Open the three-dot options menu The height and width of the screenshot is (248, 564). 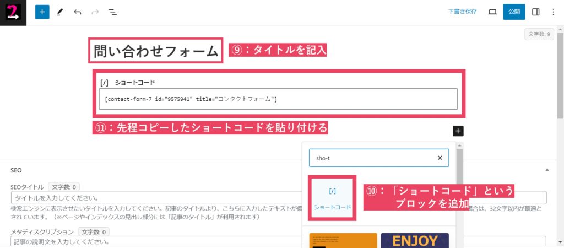553,12
